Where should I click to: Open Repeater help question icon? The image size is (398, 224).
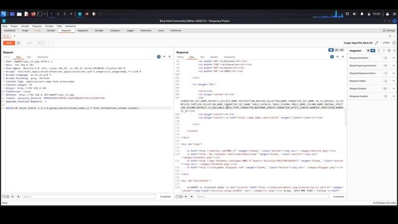coord(394,43)
